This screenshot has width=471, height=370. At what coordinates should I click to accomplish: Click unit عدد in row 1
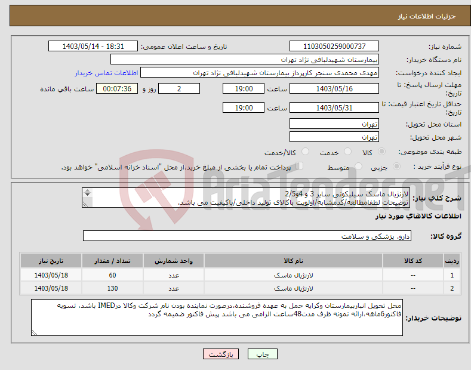174,275
